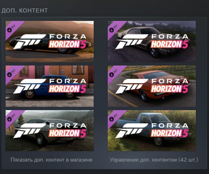This screenshot has width=209, height=174.
Task: Open the beige coupe DLC thumbnail
Action: [x=152, y=41]
